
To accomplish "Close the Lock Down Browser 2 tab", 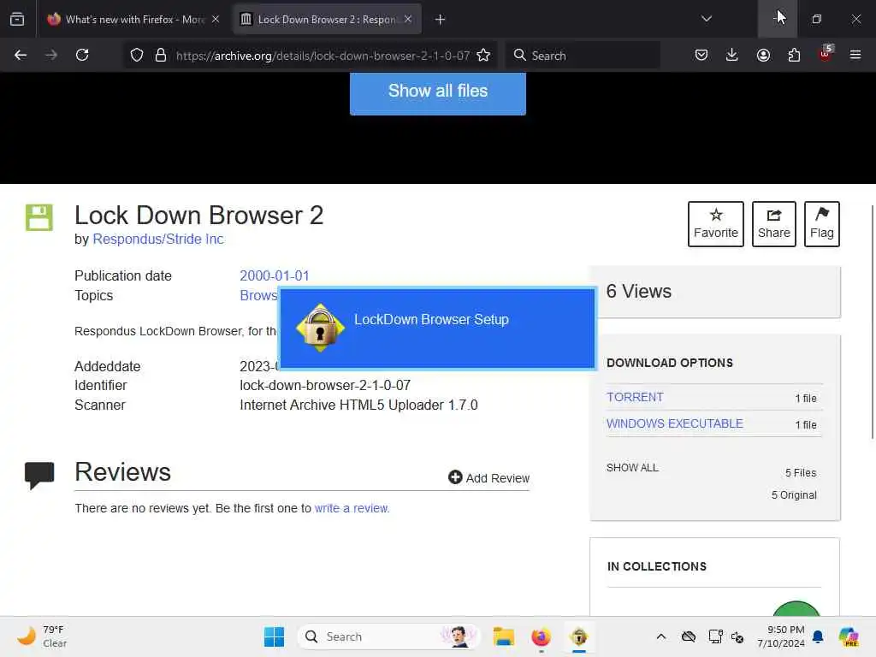I will tap(408, 19).
